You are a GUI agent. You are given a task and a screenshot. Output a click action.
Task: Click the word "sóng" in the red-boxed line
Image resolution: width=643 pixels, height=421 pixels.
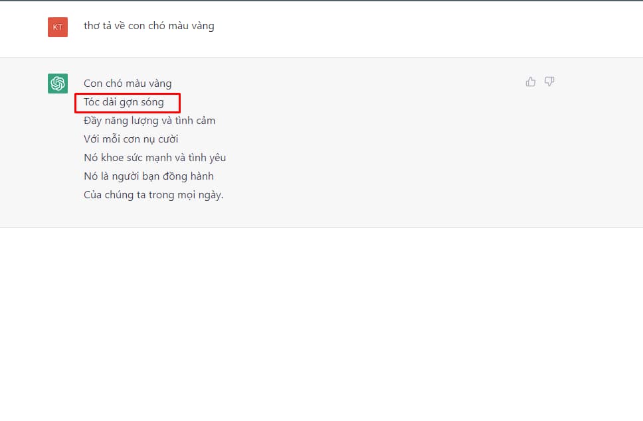click(152, 102)
